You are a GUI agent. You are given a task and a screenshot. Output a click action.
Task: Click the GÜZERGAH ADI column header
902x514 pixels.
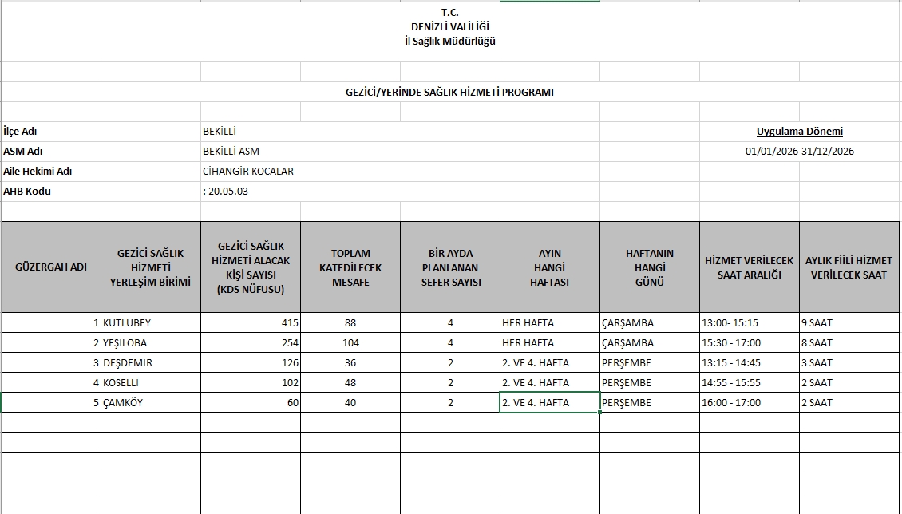[51, 267]
